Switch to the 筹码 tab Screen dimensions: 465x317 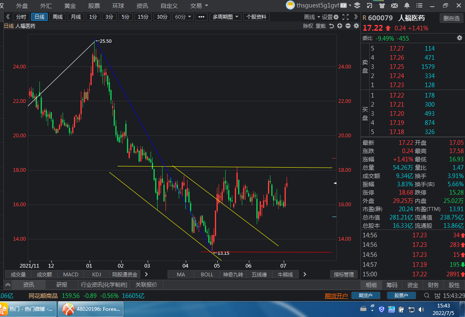tap(392, 285)
